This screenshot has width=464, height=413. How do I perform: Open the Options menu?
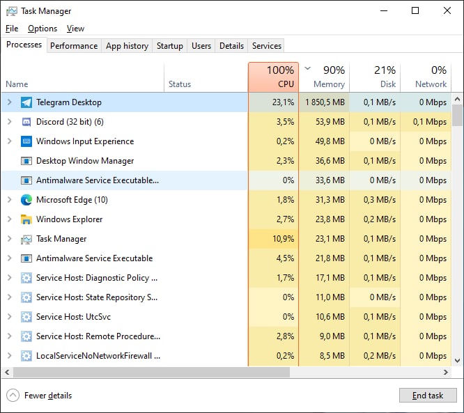[x=42, y=29]
